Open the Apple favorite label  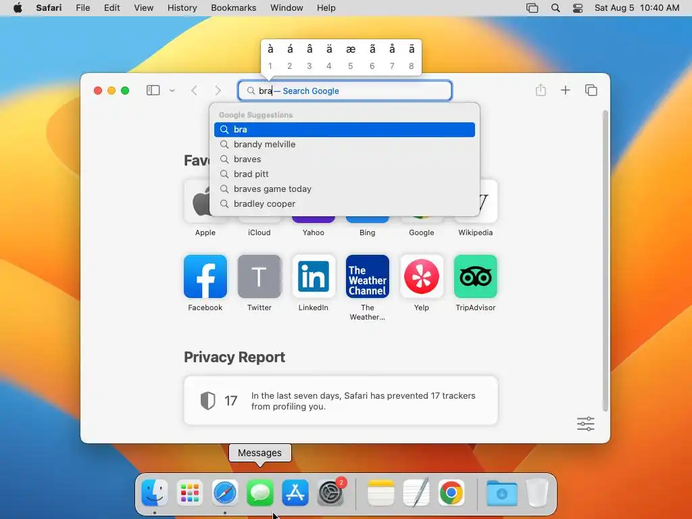(x=205, y=232)
